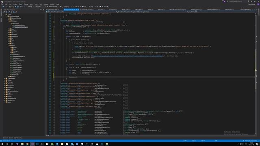260x146 pixels.
Task: Expand the TextMesh Pro folder
Action: 4,100
